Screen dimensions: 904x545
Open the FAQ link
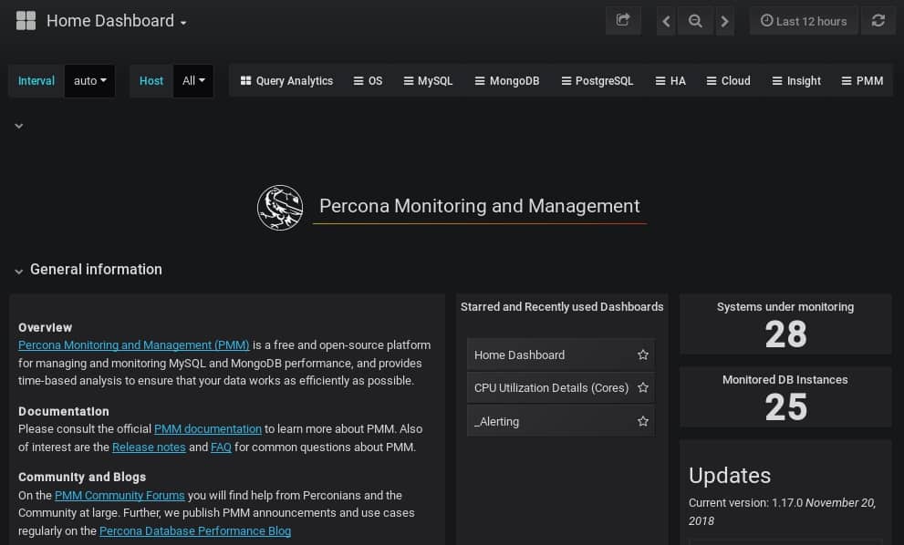click(221, 447)
